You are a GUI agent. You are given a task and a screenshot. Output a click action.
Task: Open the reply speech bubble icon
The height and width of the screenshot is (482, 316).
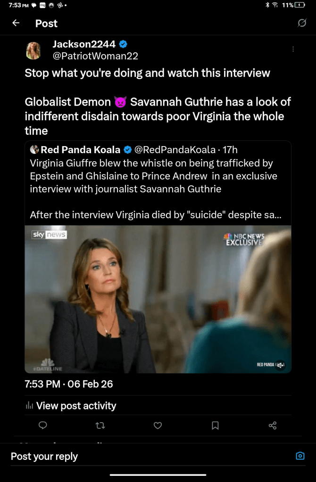pyautogui.click(x=43, y=425)
